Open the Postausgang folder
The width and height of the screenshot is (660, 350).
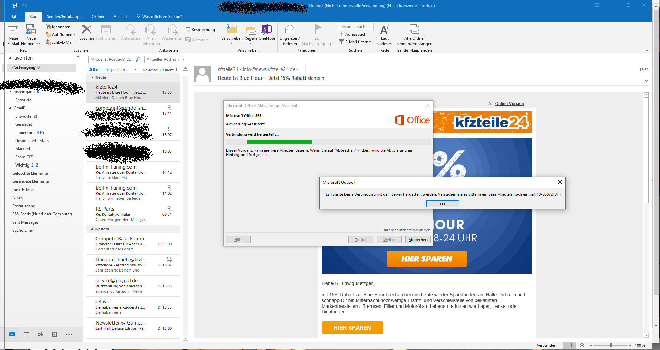coord(24,206)
